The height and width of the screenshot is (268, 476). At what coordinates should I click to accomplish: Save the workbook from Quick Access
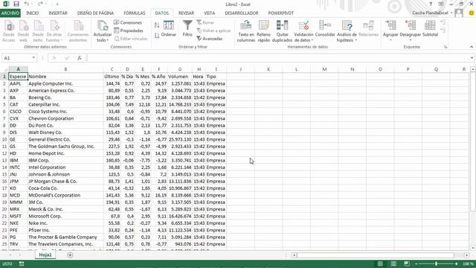pyautogui.click(x=16, y=4)
